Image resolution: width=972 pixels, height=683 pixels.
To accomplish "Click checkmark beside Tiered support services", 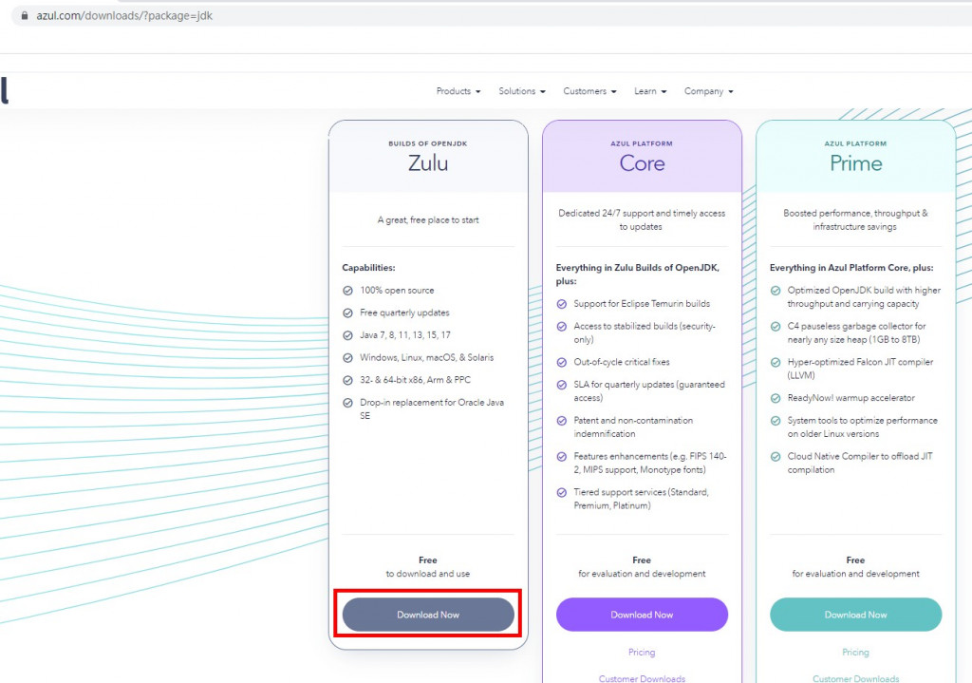I will pos(562,493).
